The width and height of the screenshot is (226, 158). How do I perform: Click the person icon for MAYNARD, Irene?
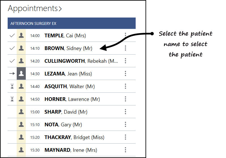[21, 150]
